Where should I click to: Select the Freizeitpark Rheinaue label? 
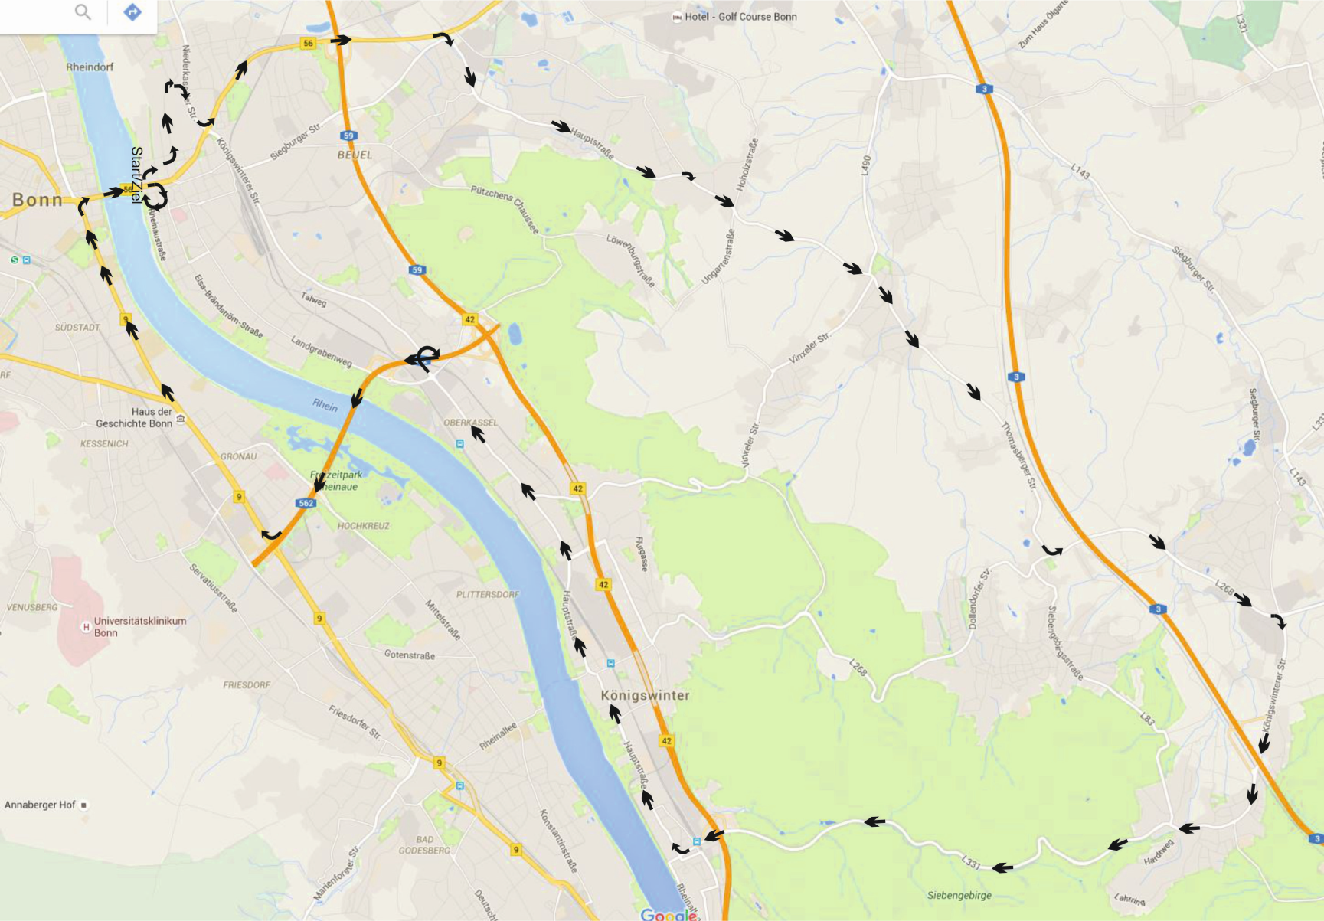[x=336, y=481]
